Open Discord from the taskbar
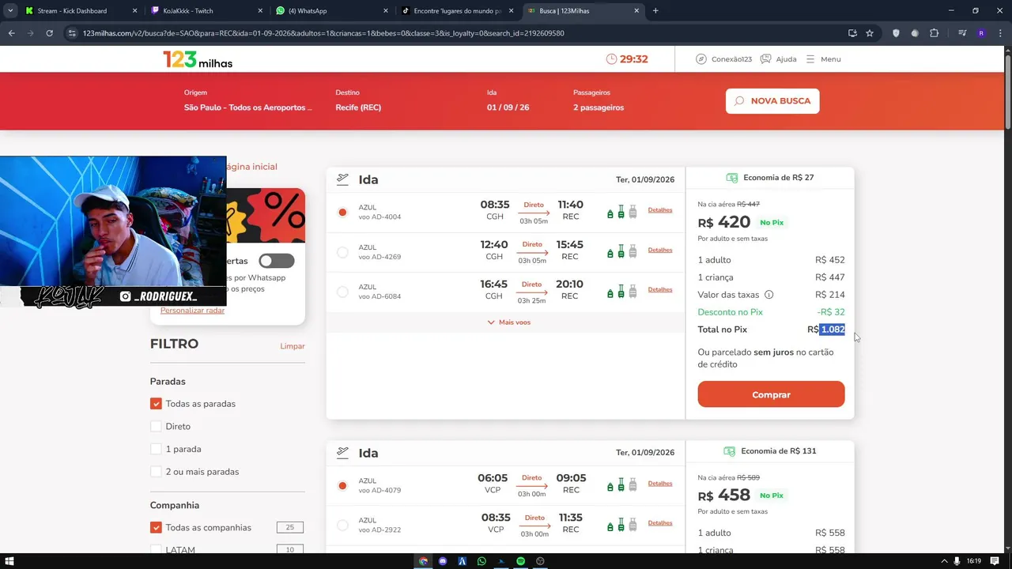The image size is (1012, 569). click(x=443, y=561)
